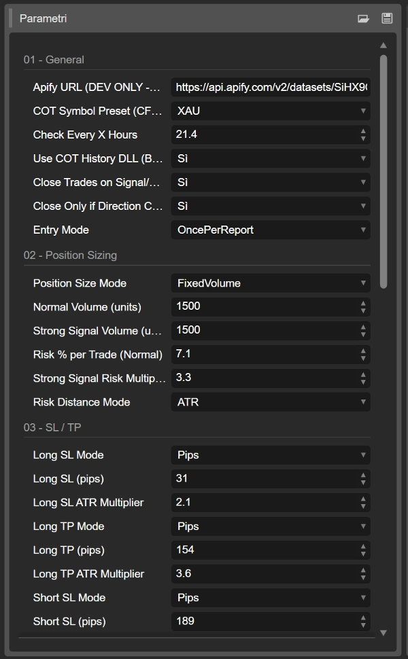Click the Apify URL input field
Viewport: 408px width, 659px height.
coord(270,87)
